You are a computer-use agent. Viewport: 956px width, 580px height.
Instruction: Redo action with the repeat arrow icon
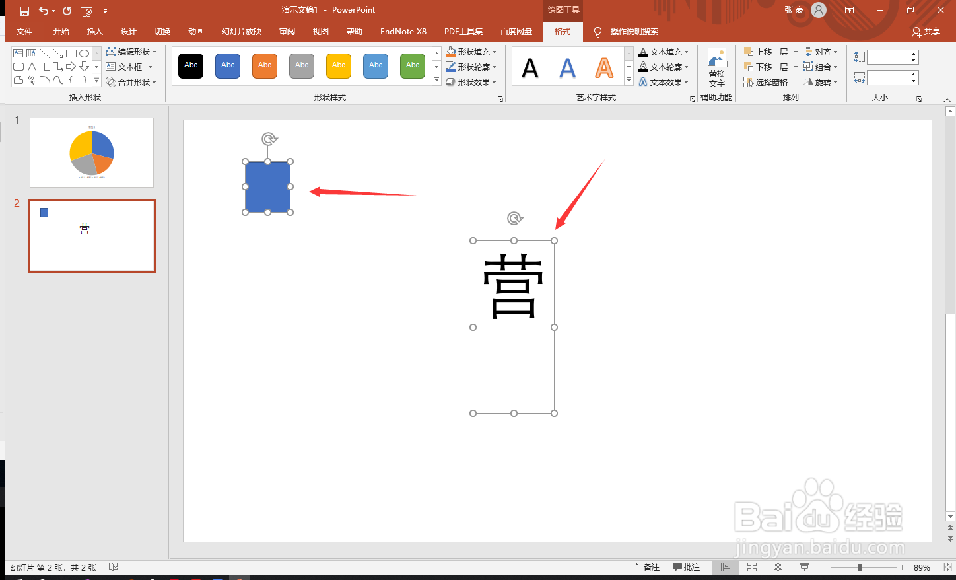coord(67,11)
